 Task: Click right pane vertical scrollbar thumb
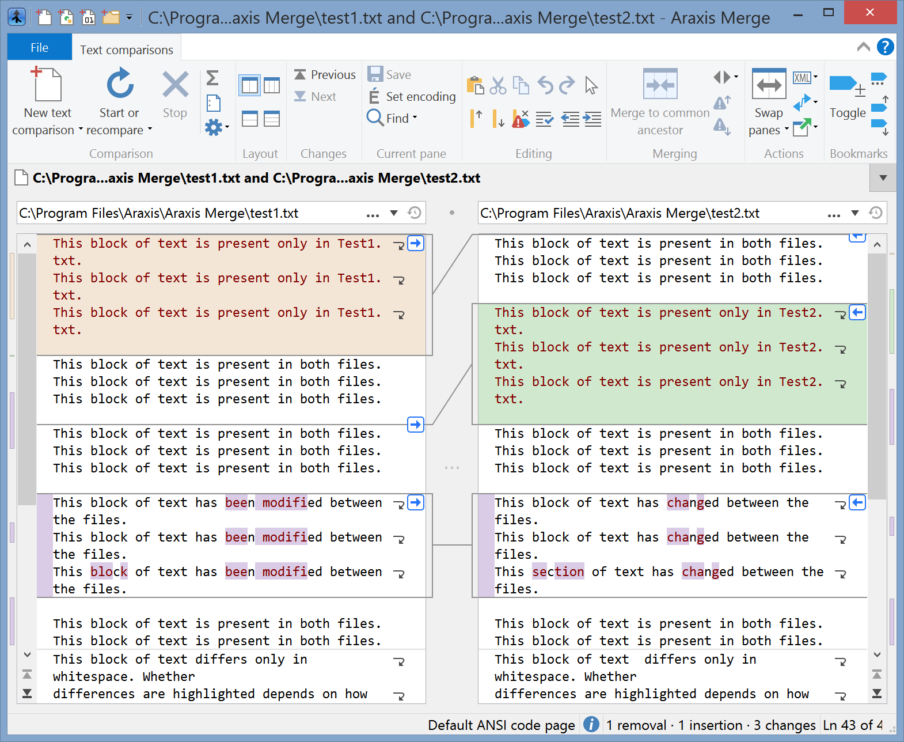point(877,376)
